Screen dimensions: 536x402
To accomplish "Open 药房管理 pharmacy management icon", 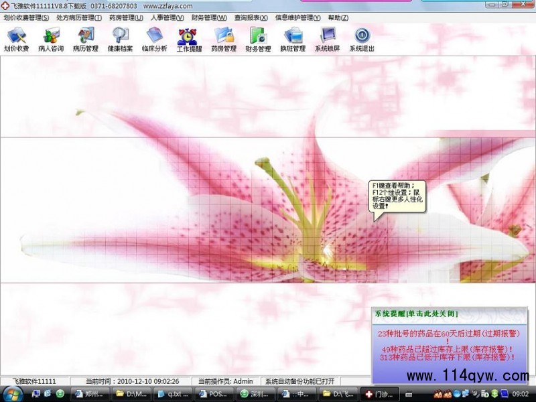I will pyautogui.click(x=224, y=39).
